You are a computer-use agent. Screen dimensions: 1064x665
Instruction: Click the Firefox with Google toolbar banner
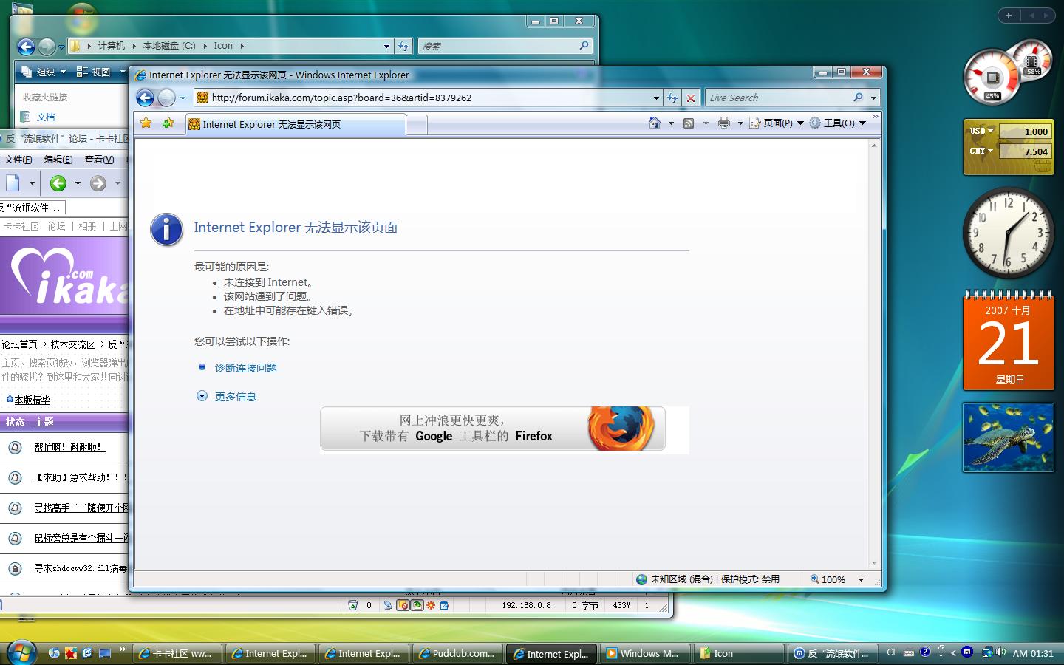tap(493, 429)
